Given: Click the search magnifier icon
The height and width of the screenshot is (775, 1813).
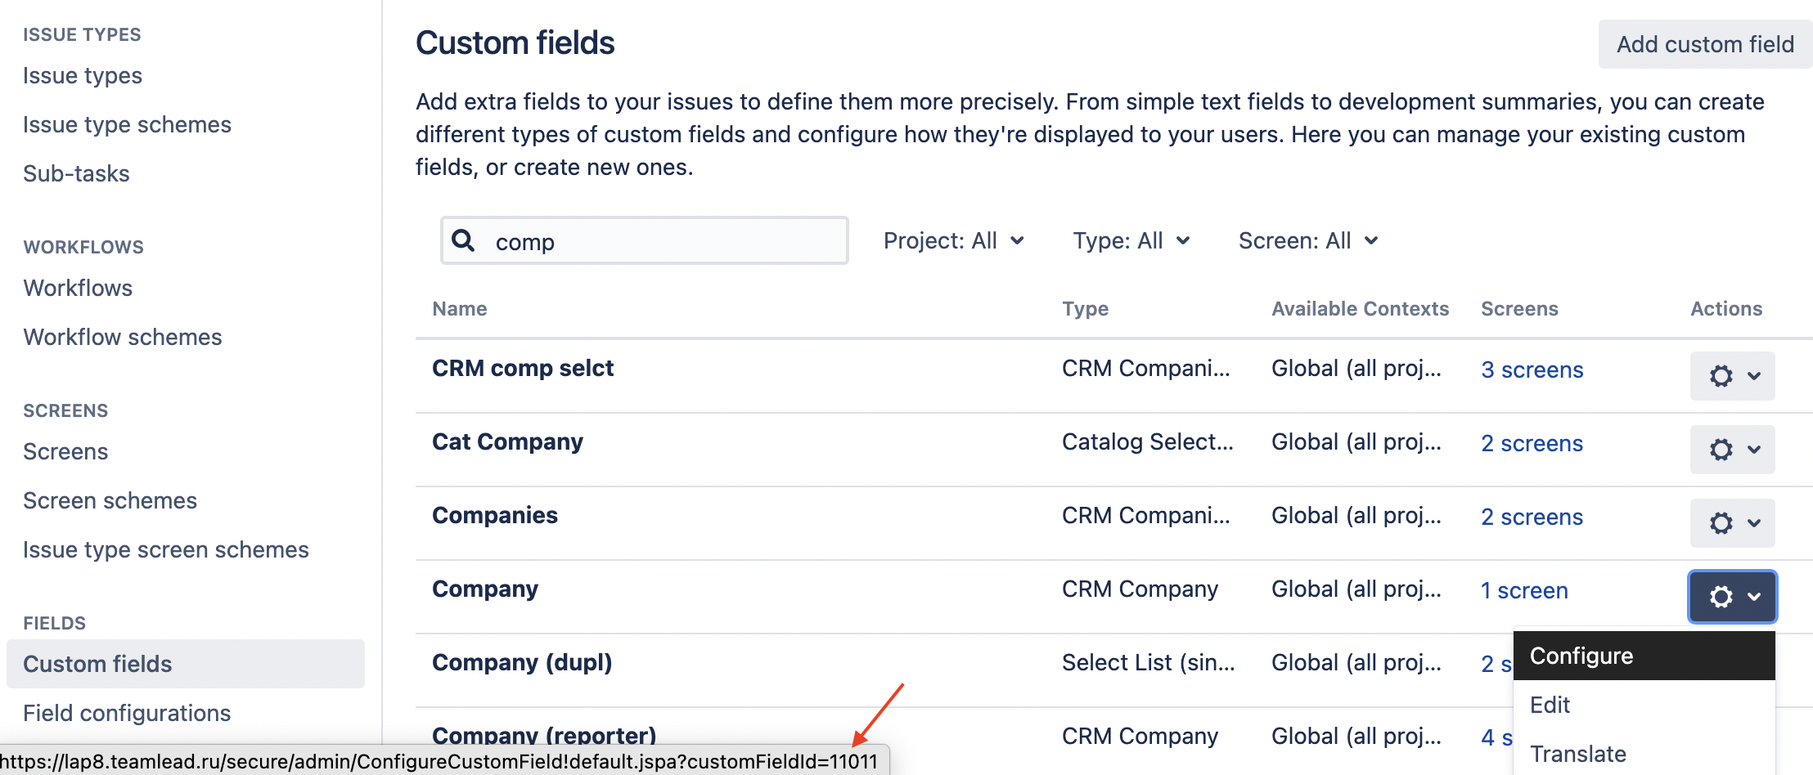Looking at the screenshot, I should click(x=463, y=240).
